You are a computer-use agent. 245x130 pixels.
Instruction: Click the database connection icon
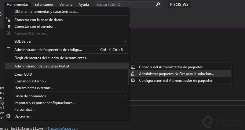(8, 20)
